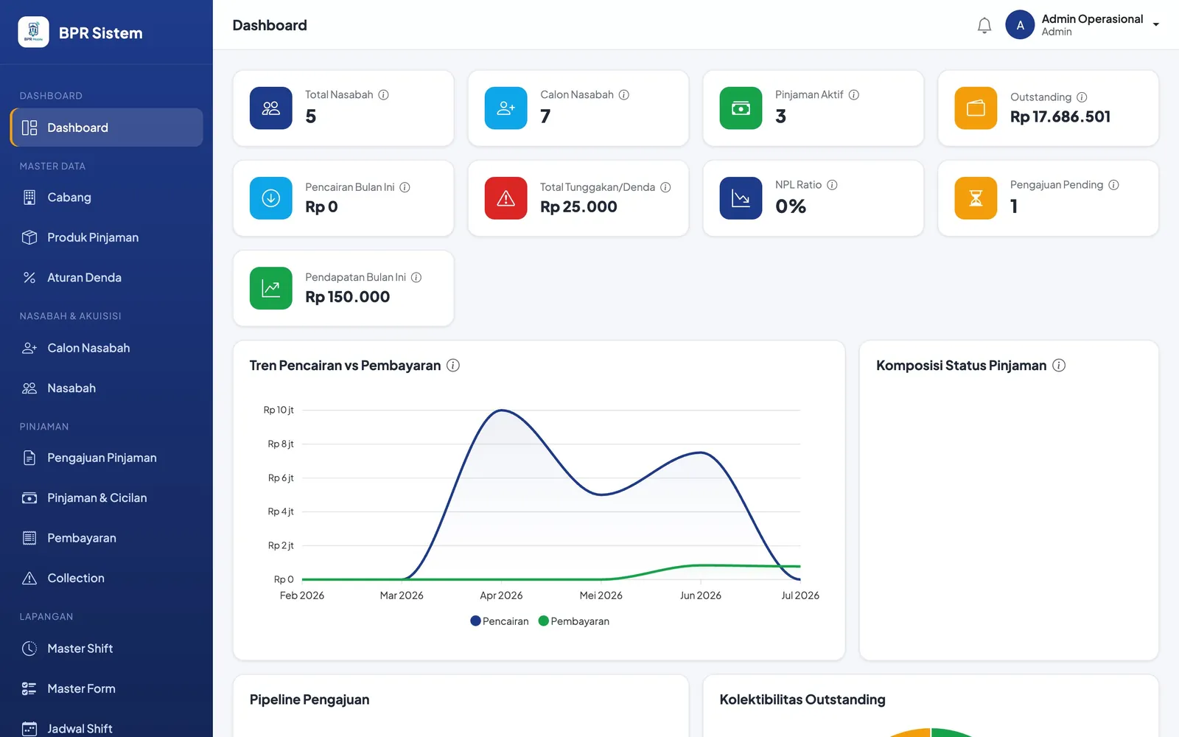Open Pengajuan Pinjaman page
Image resolution: width=1179 pixels, height=737 pixels.
[x=107, y=458]
